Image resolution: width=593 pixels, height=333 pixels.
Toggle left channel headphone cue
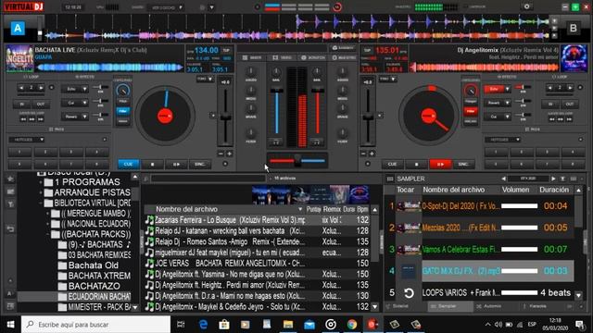pyautogui.click(x=276, y=142)
